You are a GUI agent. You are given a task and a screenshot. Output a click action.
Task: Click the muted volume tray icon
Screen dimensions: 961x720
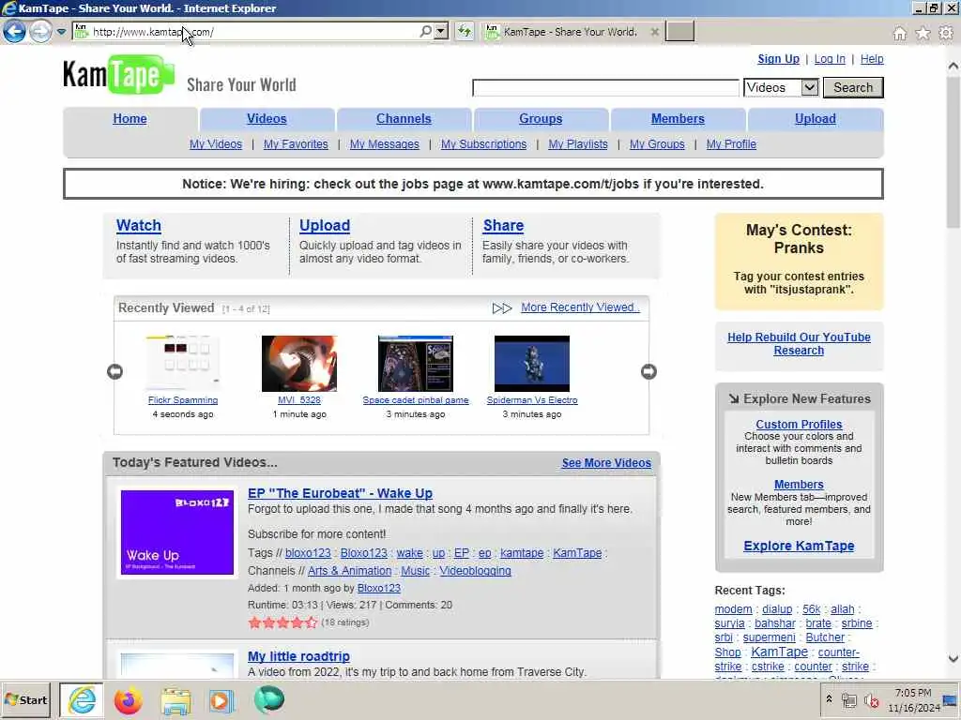point(870,699)
